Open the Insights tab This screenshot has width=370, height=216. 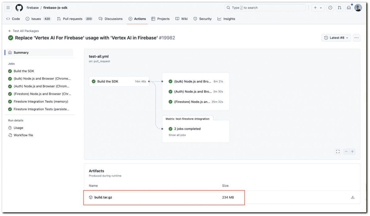tap(226, 19)
